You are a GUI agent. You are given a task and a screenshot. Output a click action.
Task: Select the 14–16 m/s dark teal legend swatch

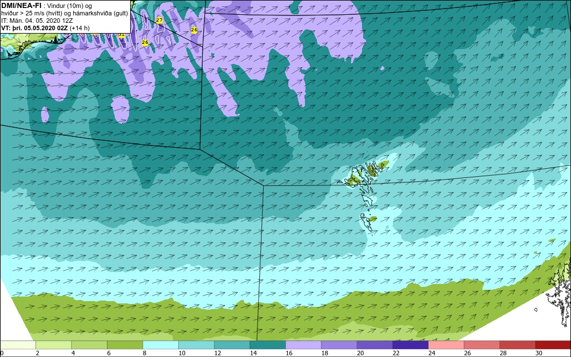(268, 345)
